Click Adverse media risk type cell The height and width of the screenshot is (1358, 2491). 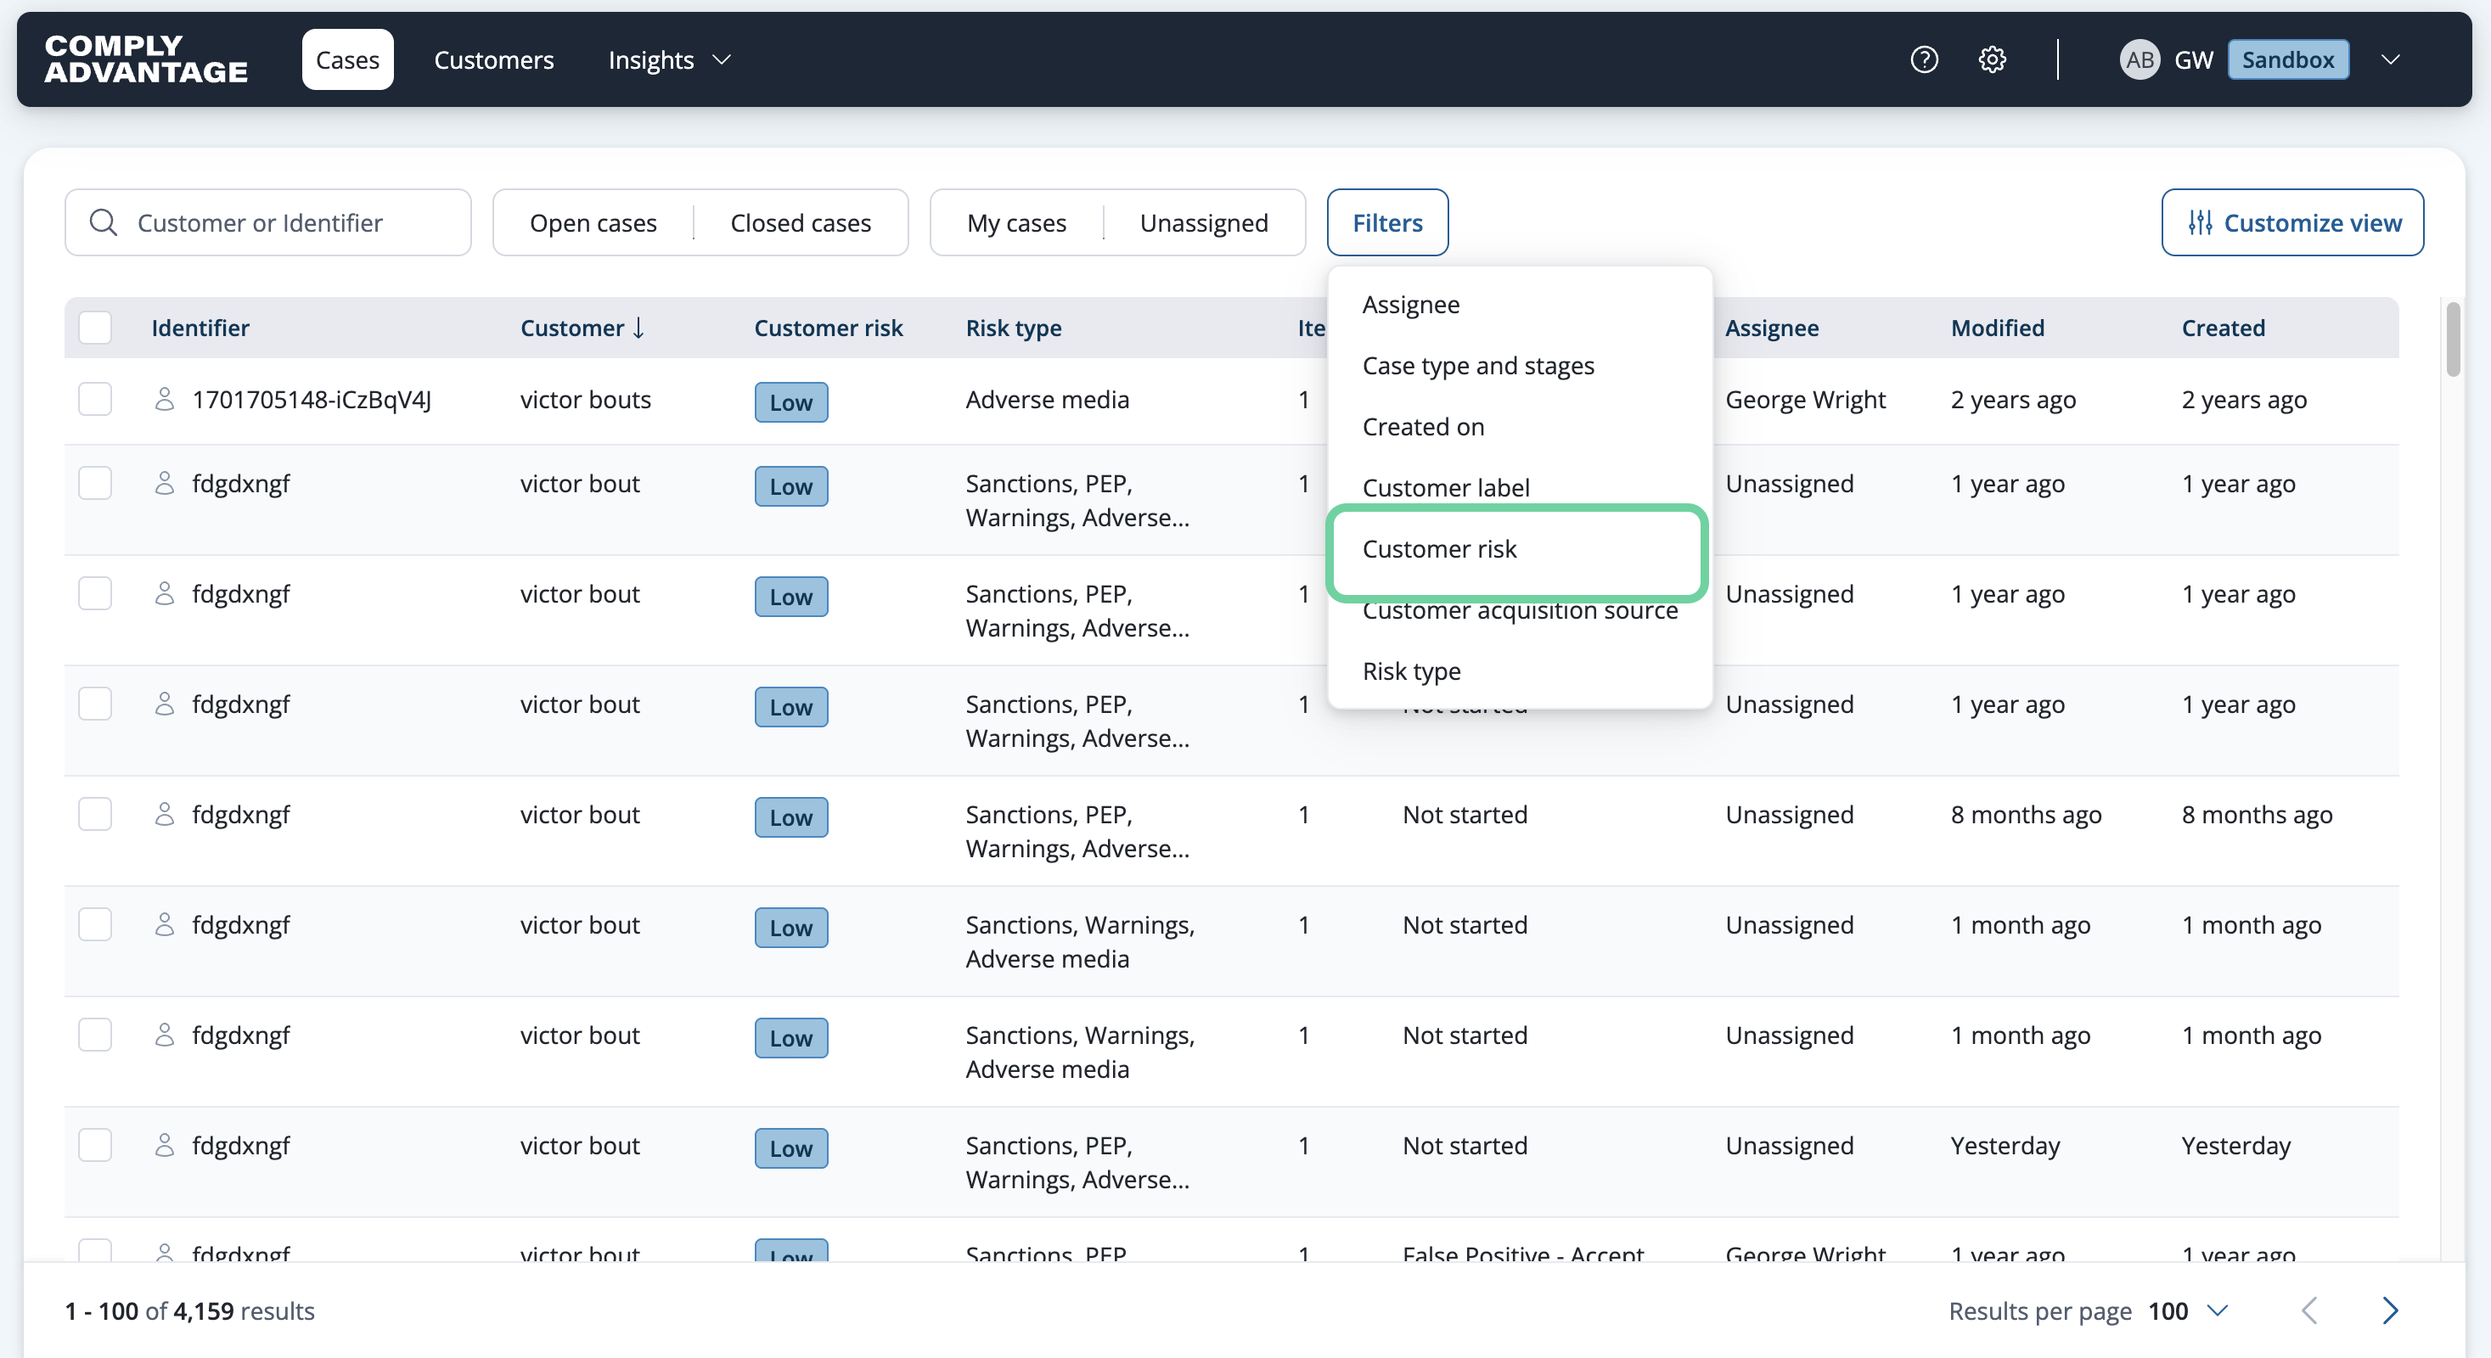tap(1048, 399)
